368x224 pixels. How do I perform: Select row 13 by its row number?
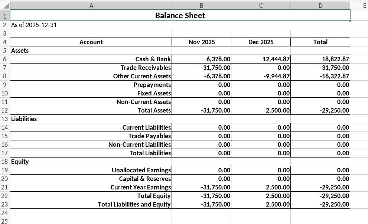5,119
